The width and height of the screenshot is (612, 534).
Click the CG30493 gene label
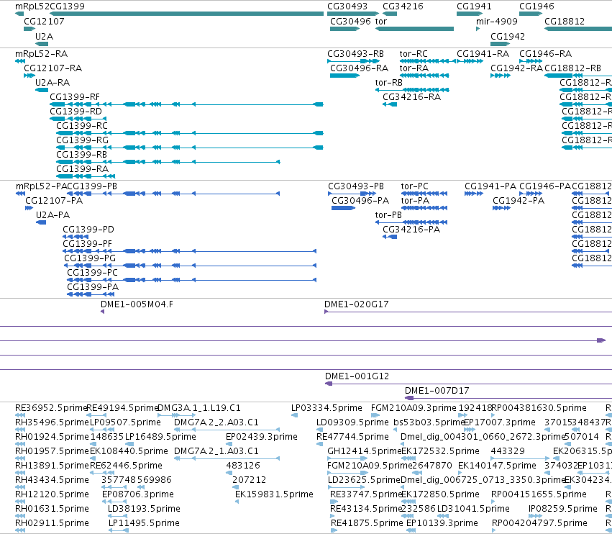pyautogui.click(x=347, y=6)
